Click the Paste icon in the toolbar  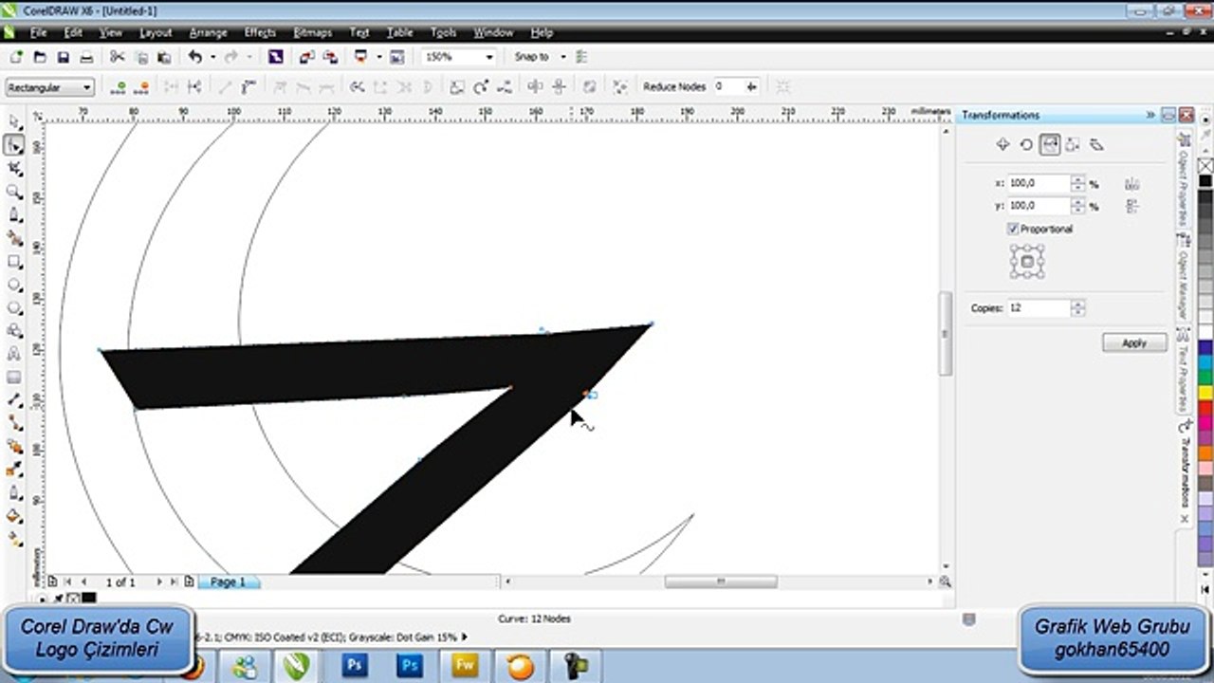click(163, 57)
